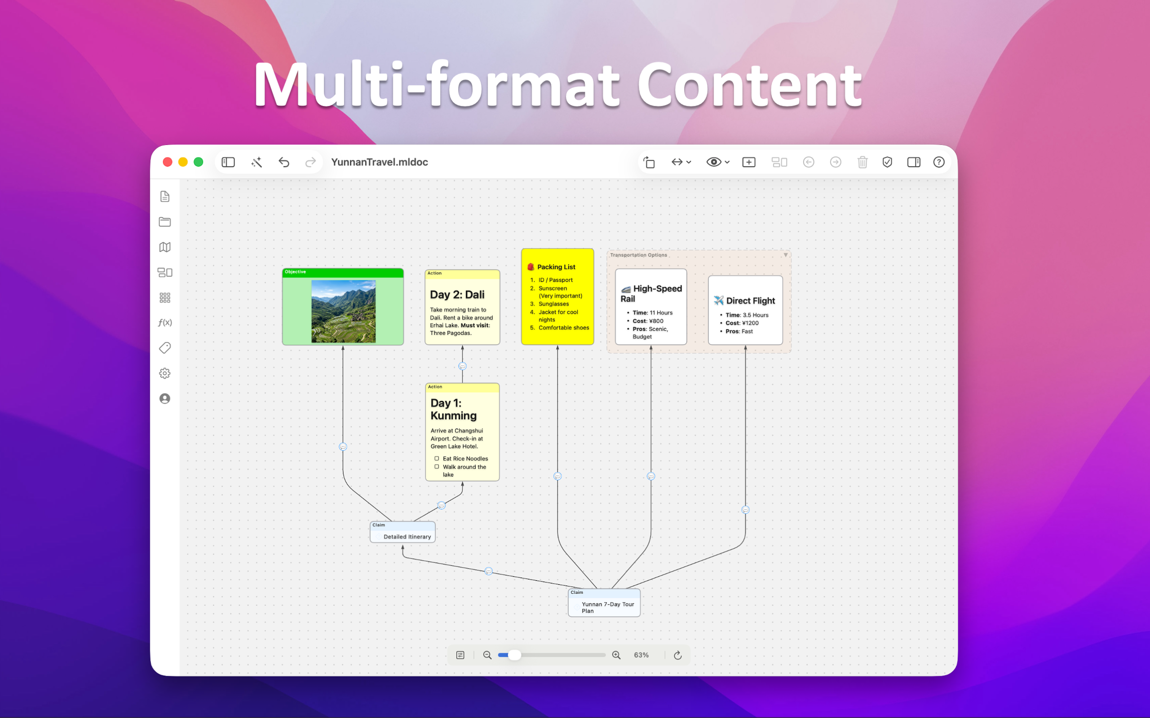Open the grid view sidebar icon
Screen dimensions: 1150x718
point(165,298)
